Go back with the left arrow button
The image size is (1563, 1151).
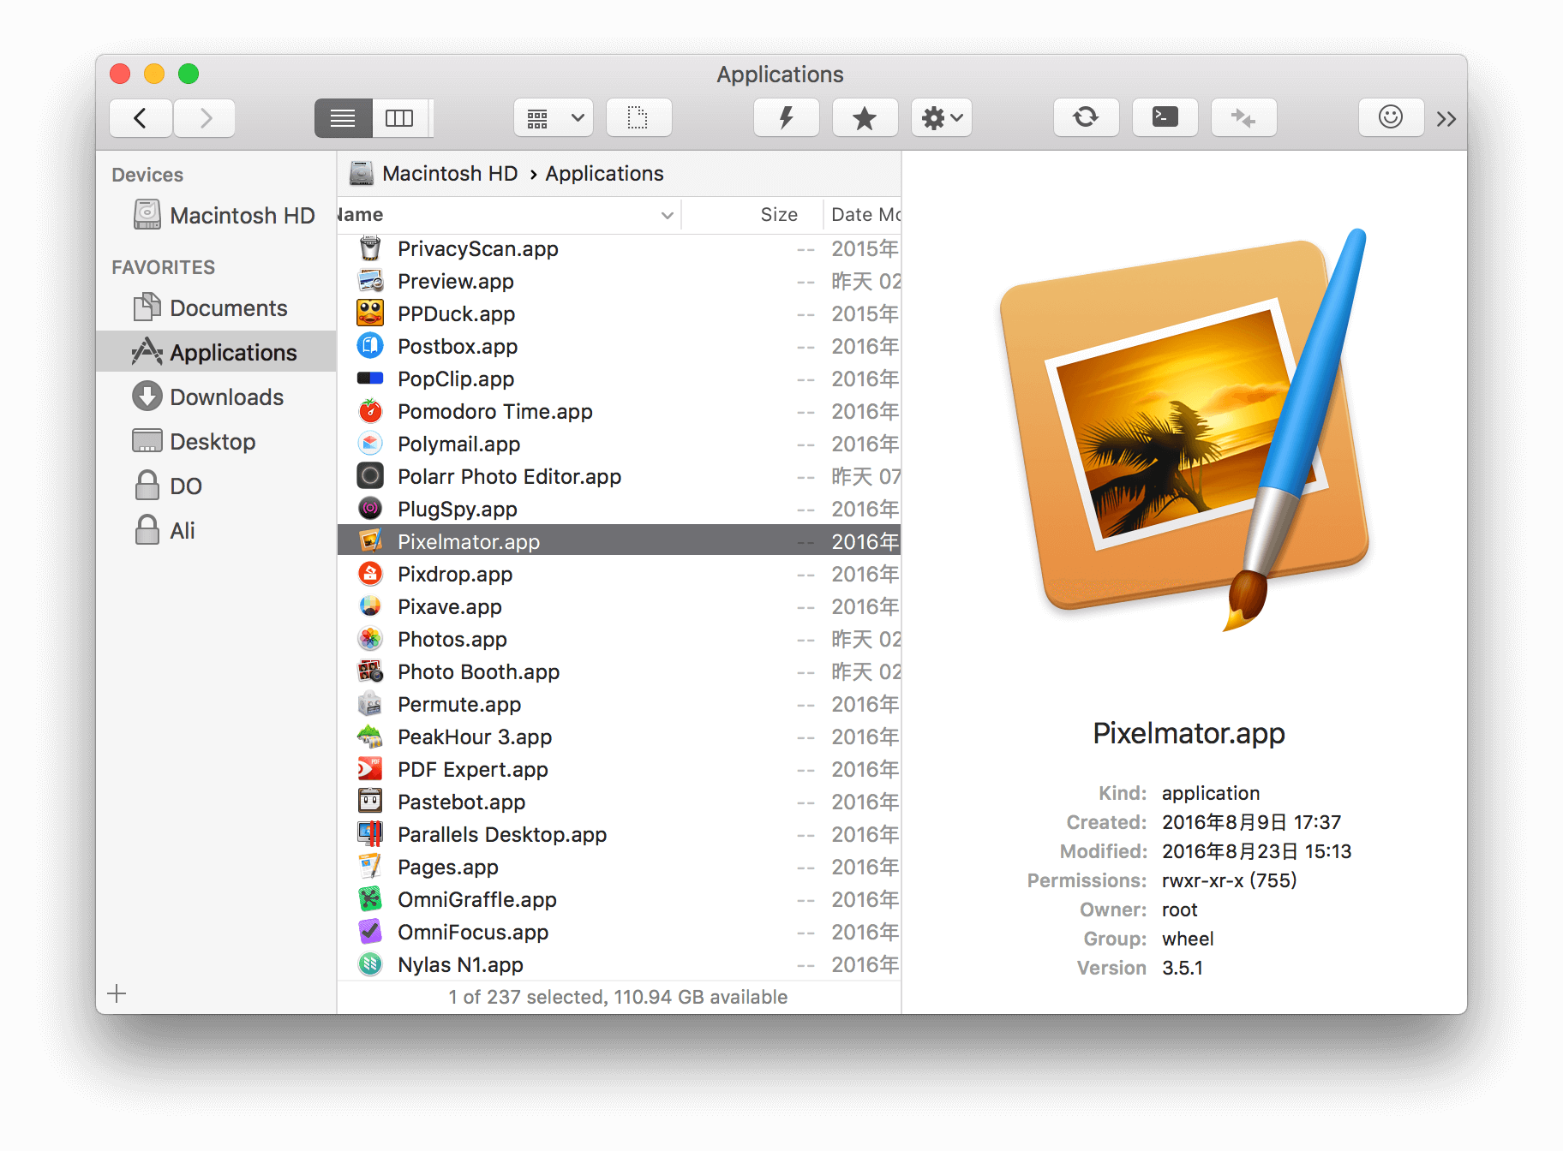(x=141, y=117)
